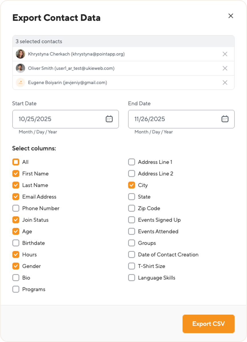The width and height of the screenshot is (247, 342).
Task: Remove Oliver Smith from selected contacts
Action: 225,68
